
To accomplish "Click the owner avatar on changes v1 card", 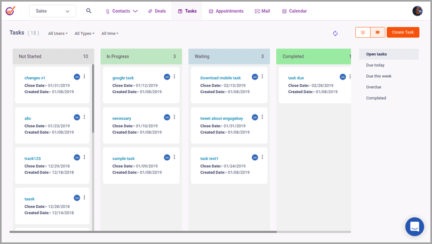I will (x=77, y=77).
